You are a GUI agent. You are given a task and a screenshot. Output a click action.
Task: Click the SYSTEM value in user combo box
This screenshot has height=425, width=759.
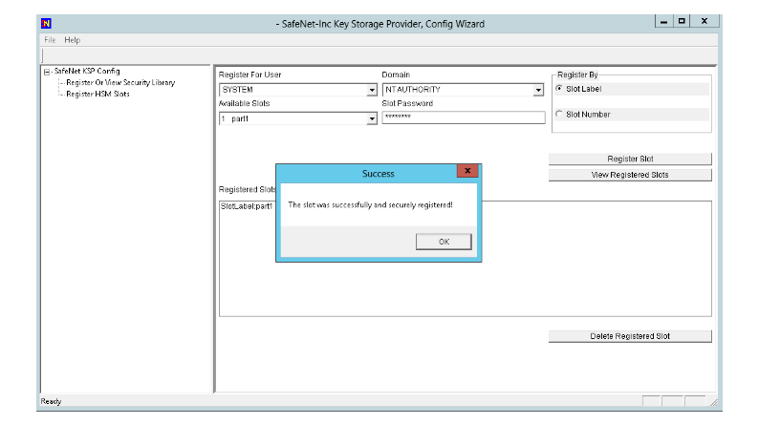(x=237, y=90)
